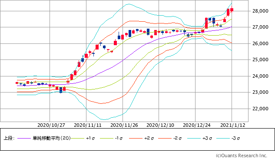The image size is (275, 162).
Task: Click the red line swatch before +2σ
Action: point(136,139)
